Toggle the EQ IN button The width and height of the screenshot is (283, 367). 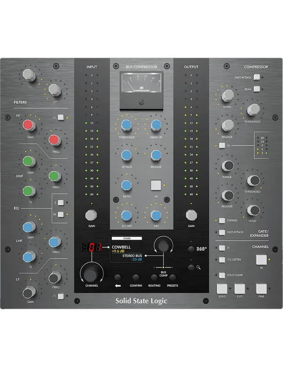coord(61,214)
